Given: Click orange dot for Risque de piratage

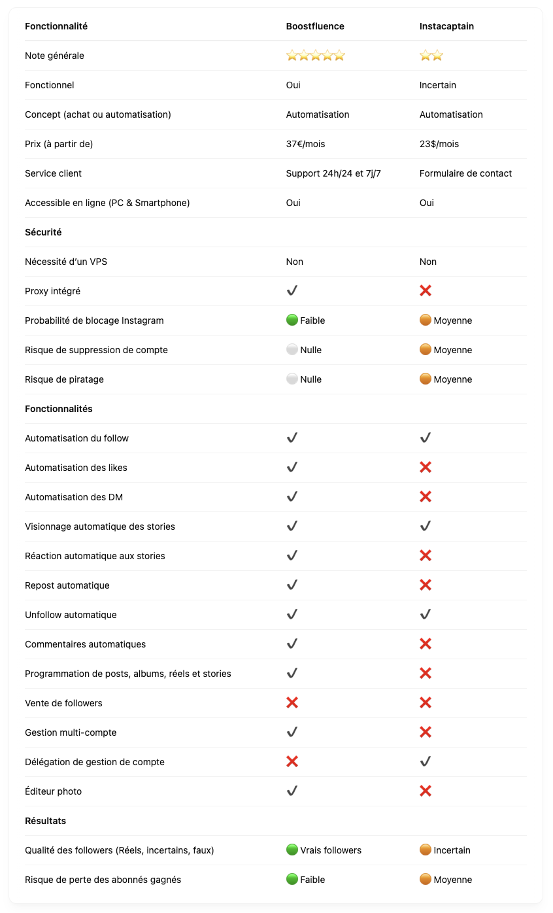Looking at the screenshot, I should pos(426,379).
